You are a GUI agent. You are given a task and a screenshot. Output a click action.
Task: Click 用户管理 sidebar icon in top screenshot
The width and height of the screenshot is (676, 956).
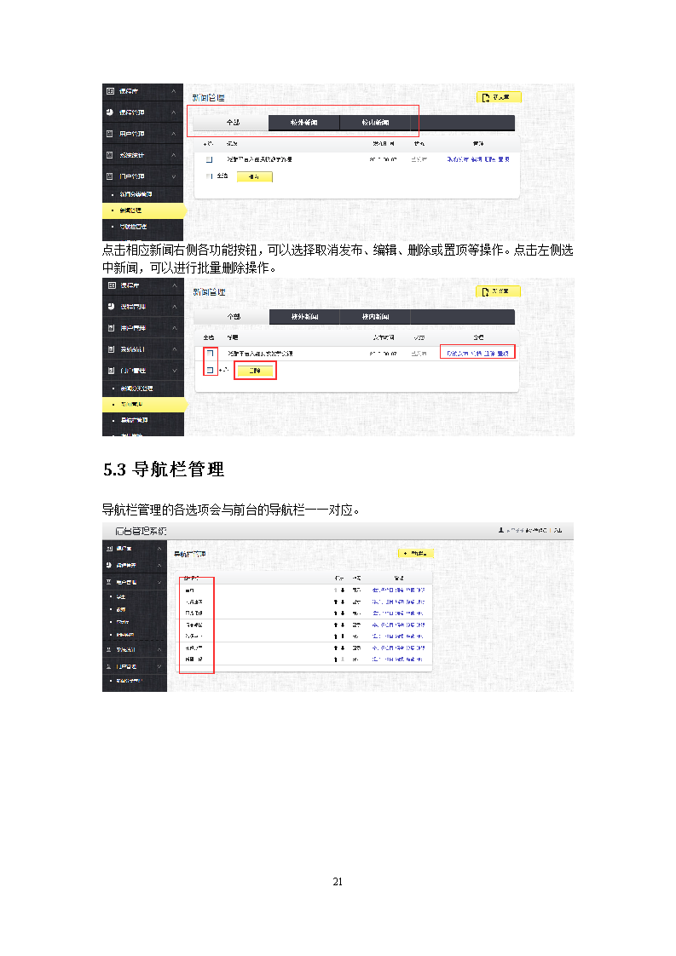[110, 134]
